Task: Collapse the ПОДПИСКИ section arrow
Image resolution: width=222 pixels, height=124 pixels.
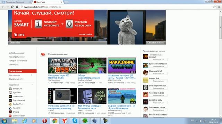Action: point(32,85)
